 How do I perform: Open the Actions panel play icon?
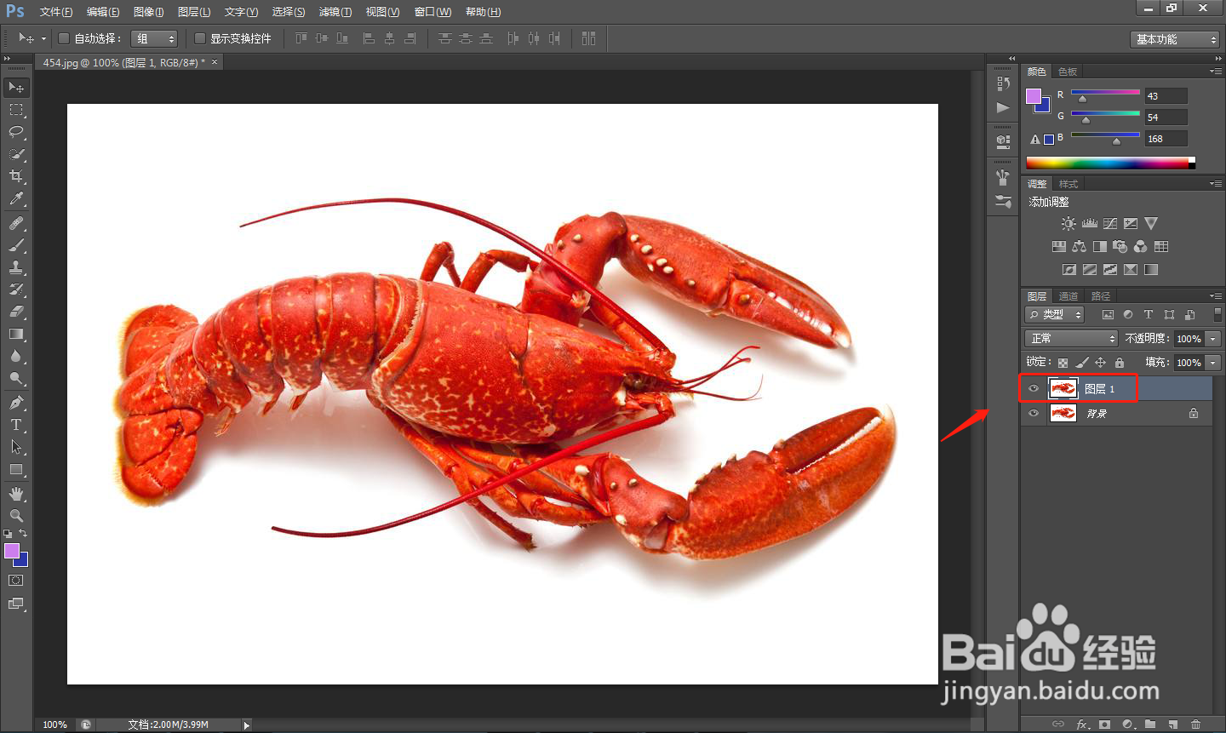pyautogui.click(x=1003, y=107)
